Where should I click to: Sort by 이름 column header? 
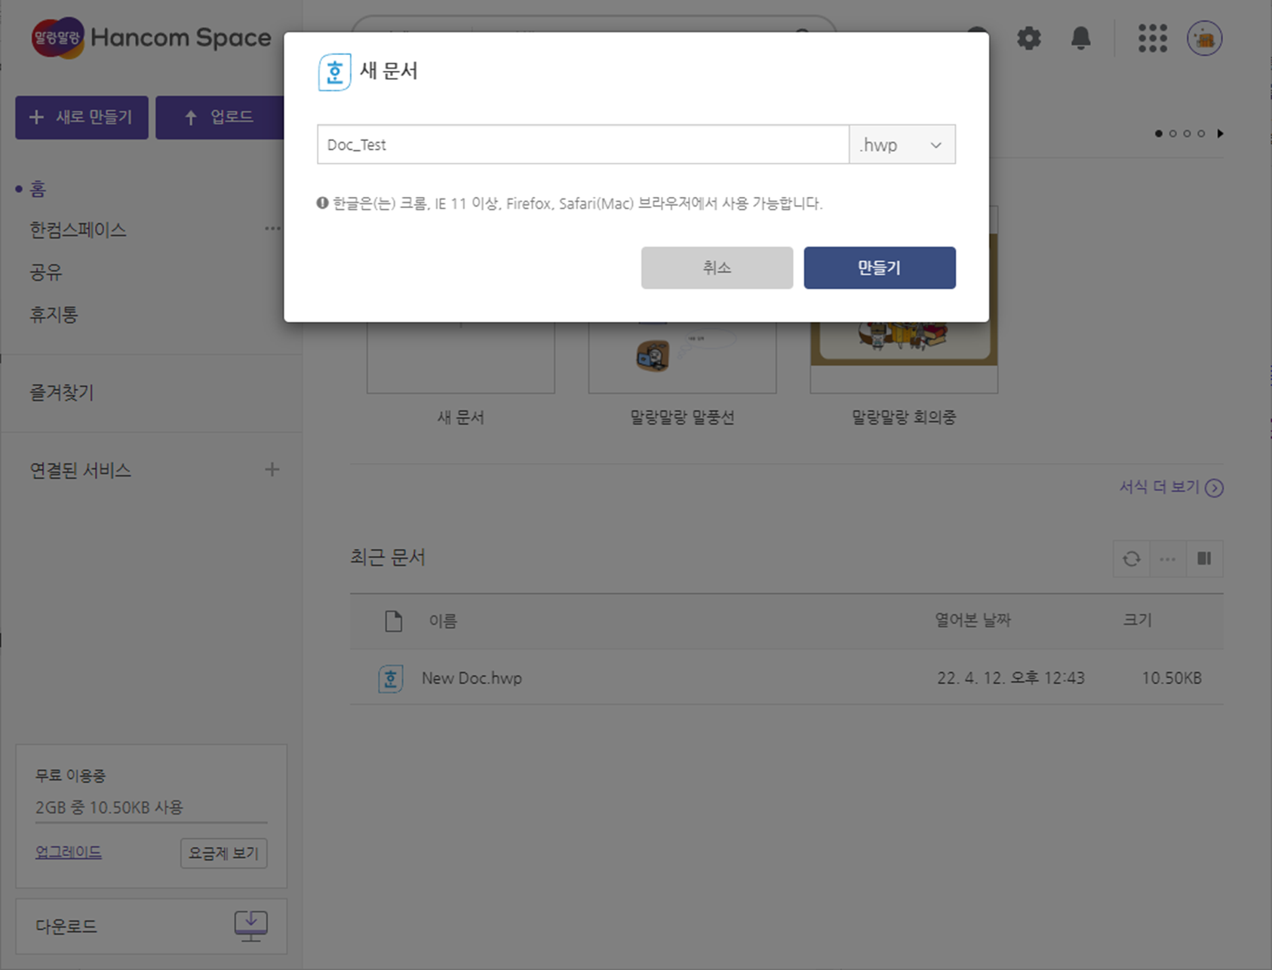[x=443, y=621]
